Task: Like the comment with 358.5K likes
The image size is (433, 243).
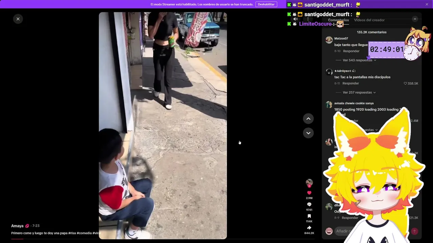Action: 406,83
